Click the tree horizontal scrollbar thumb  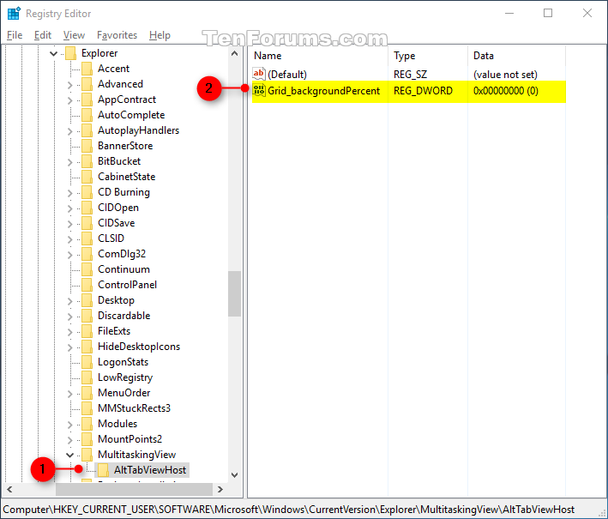click(134, 490)
